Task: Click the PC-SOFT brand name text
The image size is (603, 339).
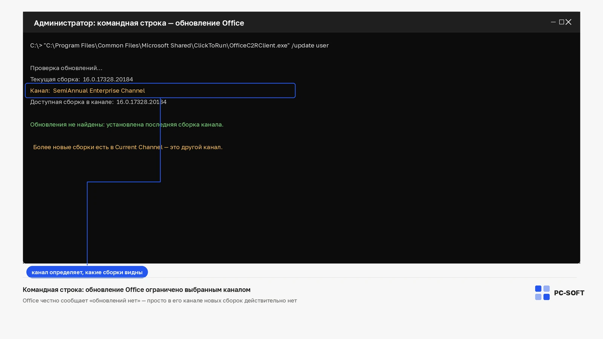Action: point(569,293)
